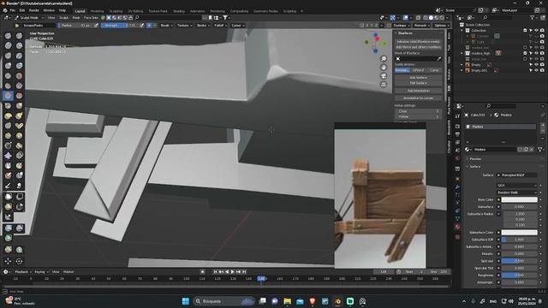Image resolution: width=548 pixels, height=308 pixels.
Task: Click Add Mirror and others modifiers button
Action: (x=419, y=47)
